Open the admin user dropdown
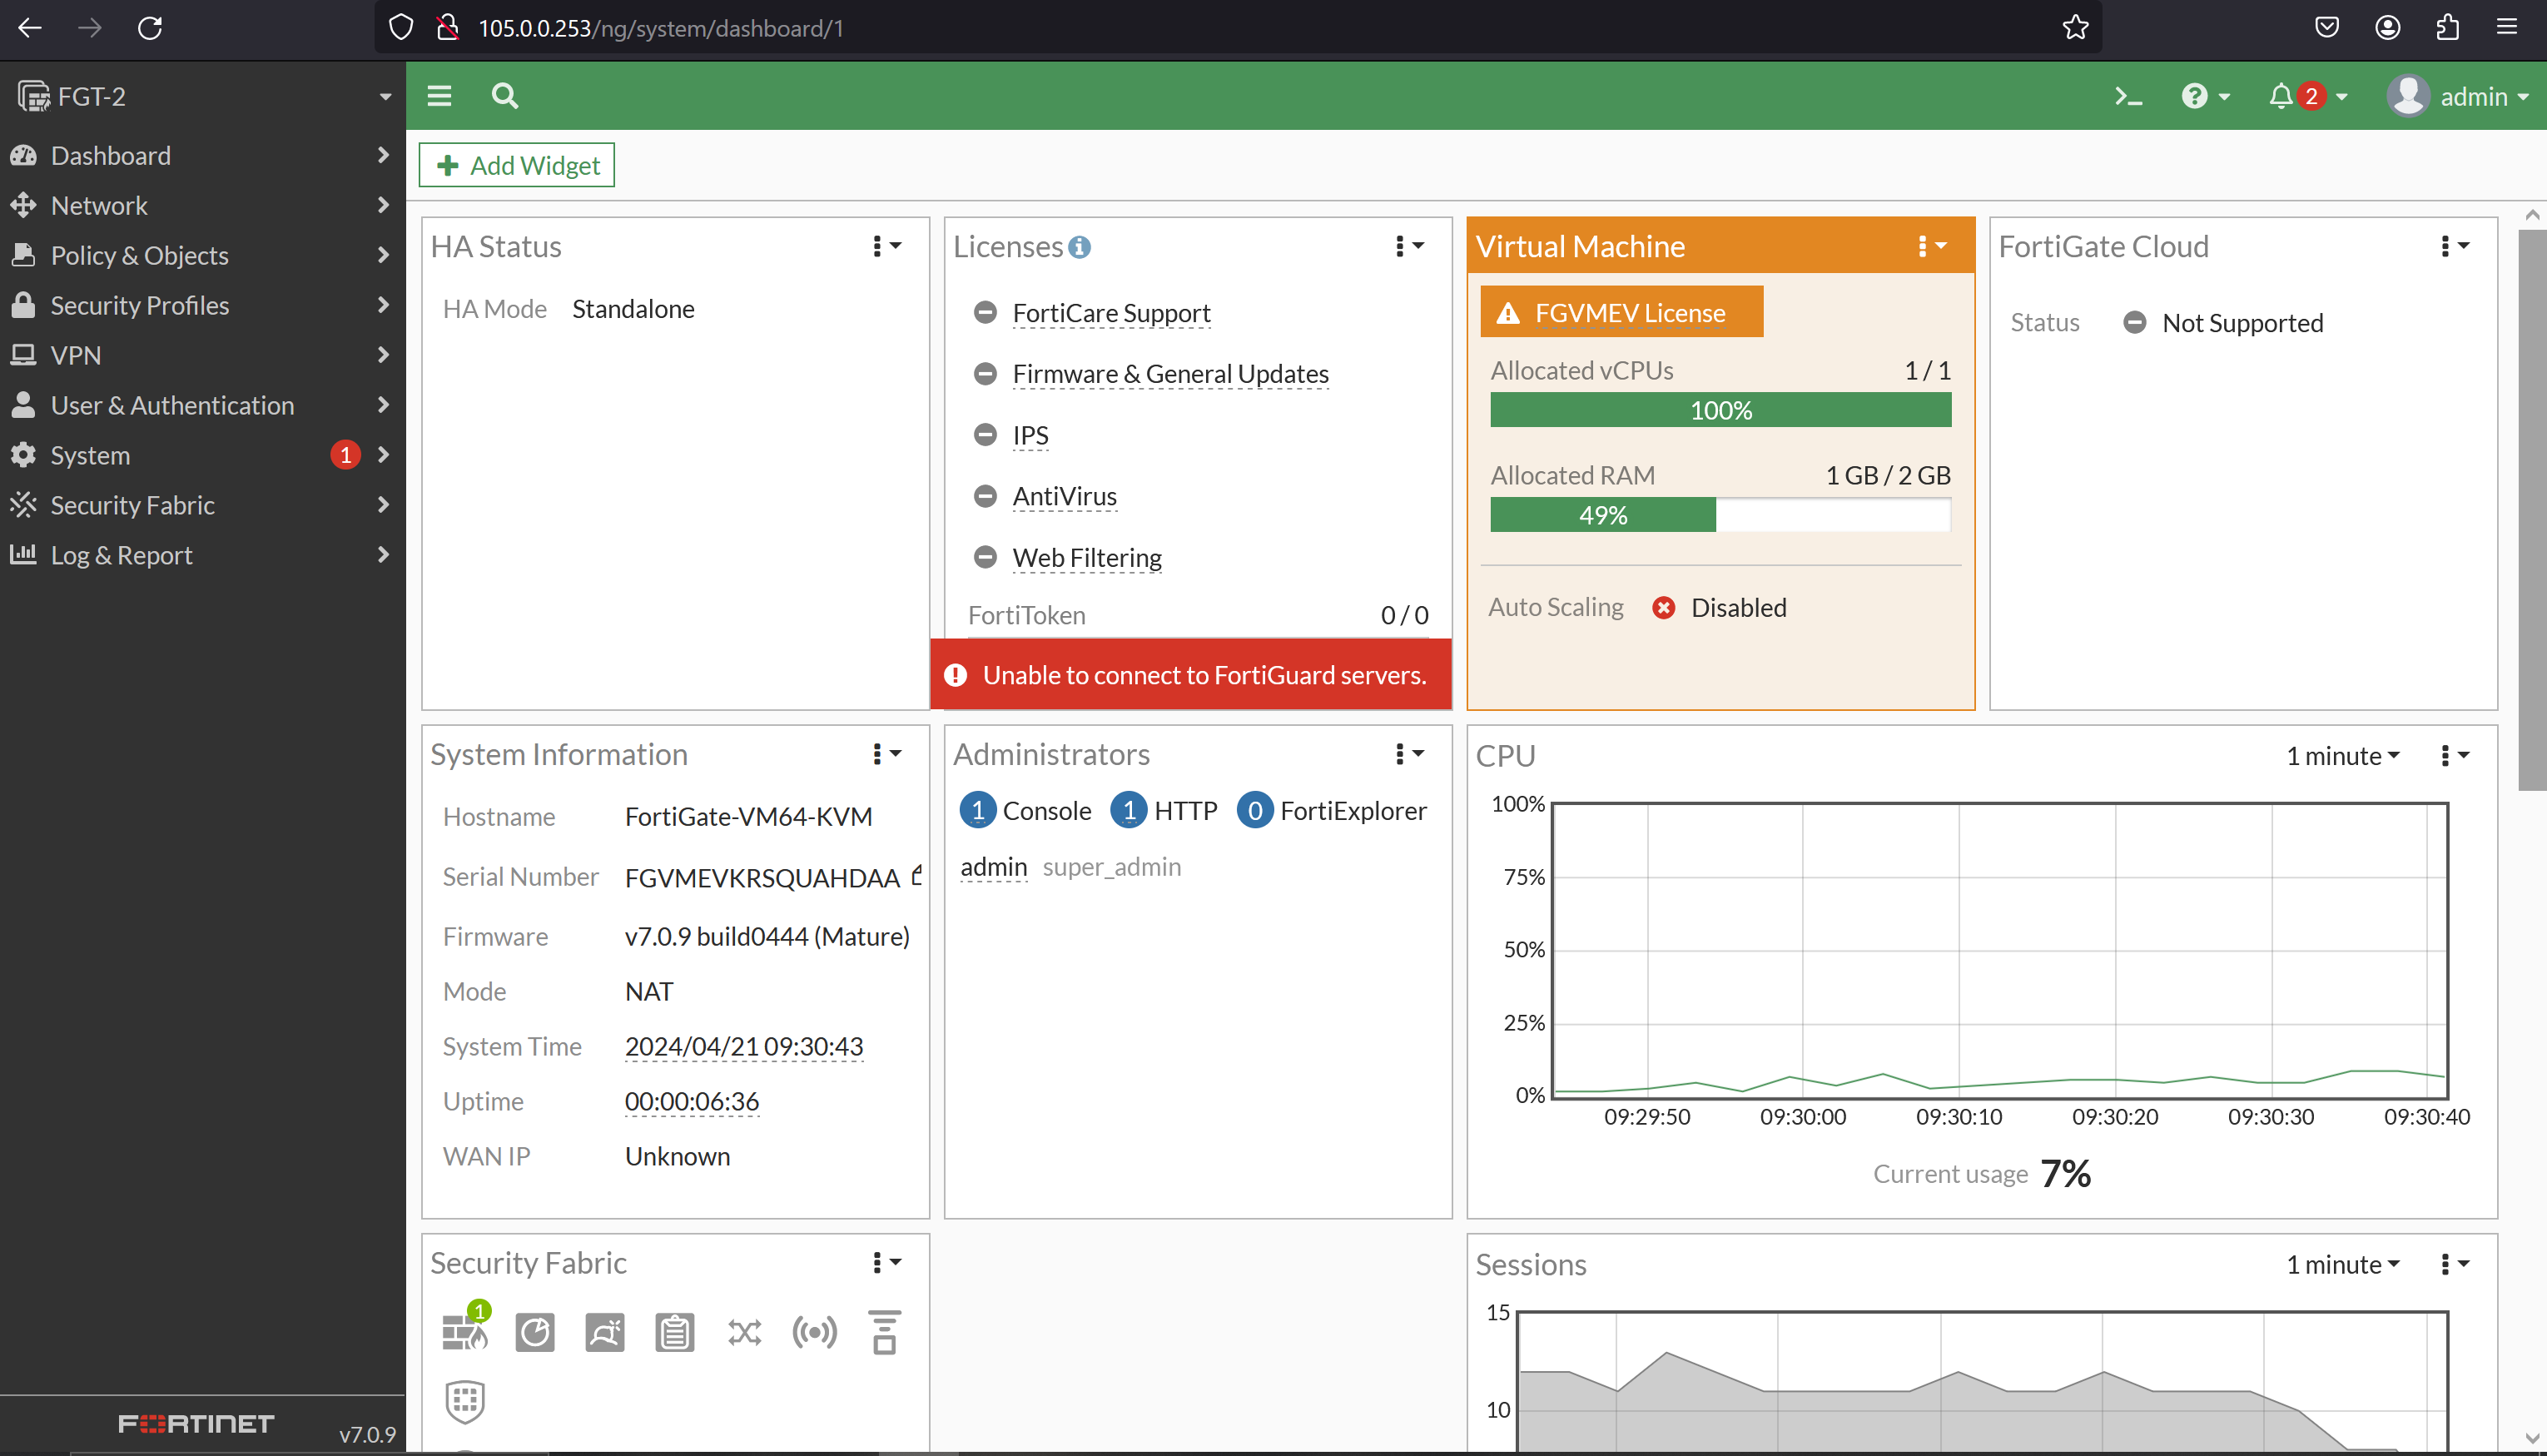The image size is (2547, 1456). click(x=2459, y=97)
